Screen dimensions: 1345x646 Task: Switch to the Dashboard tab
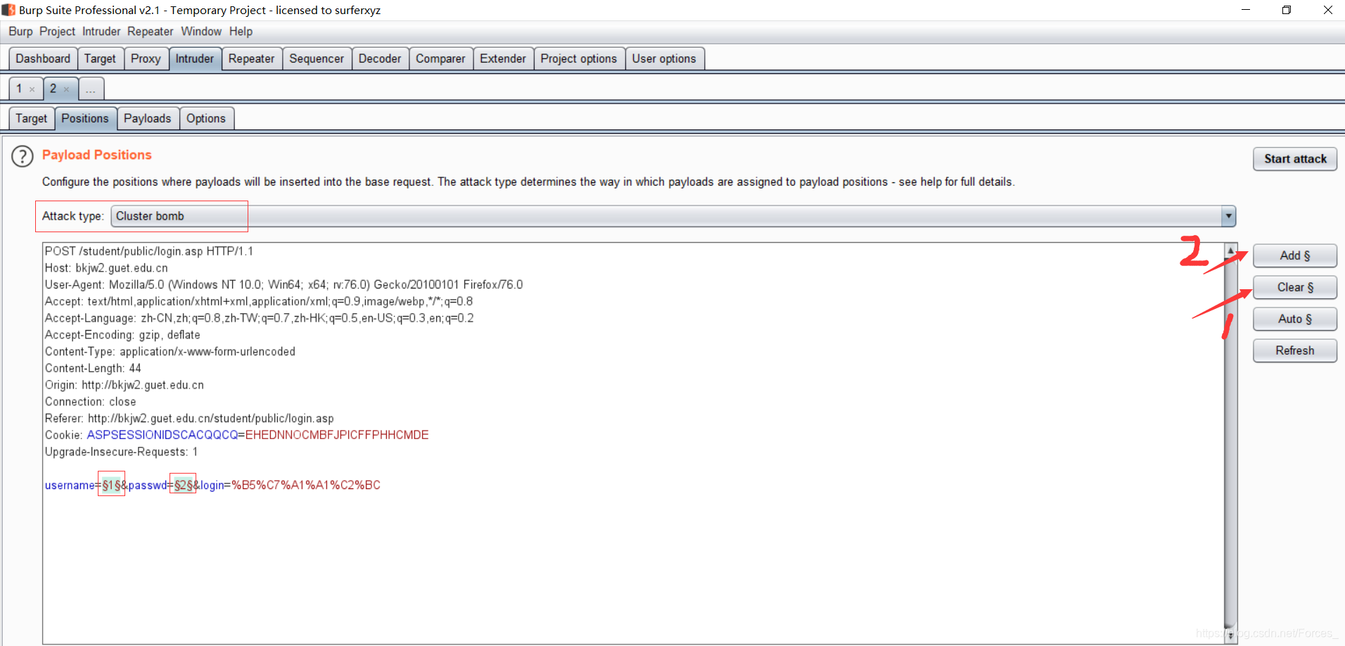pyautogui.click(x=43, y=58)
